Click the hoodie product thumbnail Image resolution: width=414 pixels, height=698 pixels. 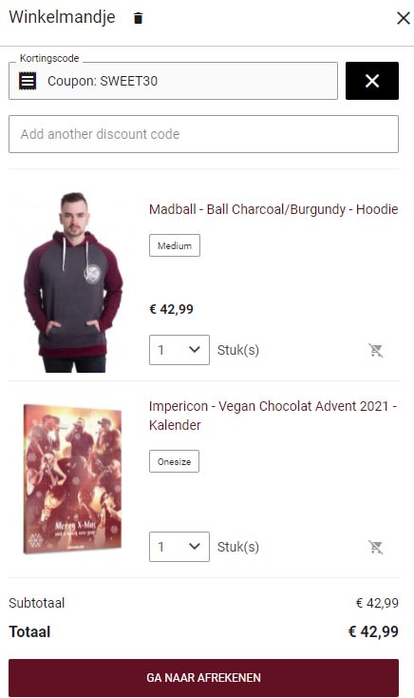73,281
